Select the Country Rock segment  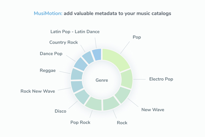(88, 58)
